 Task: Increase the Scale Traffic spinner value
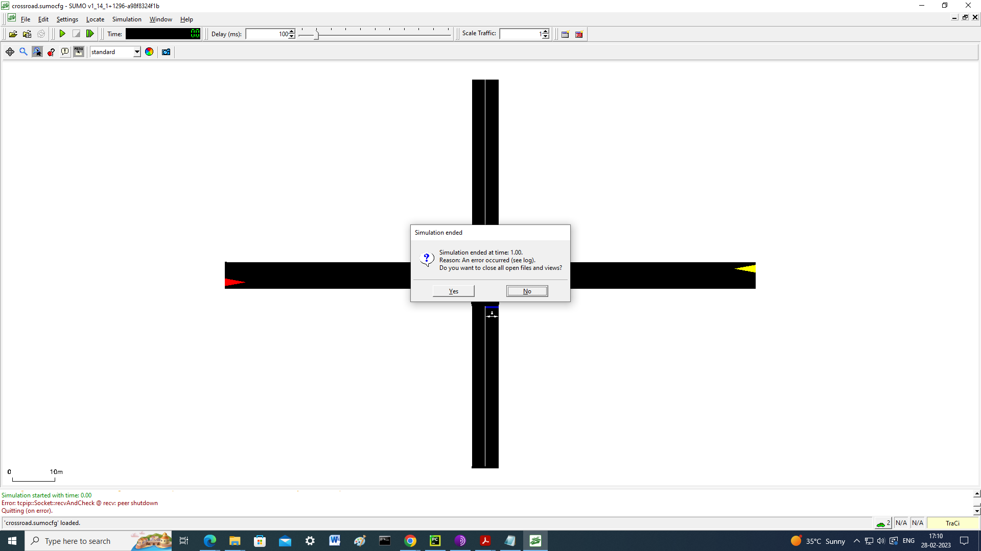546,32
